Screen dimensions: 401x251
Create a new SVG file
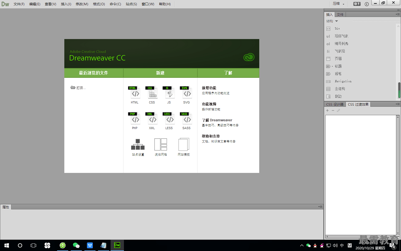point(187,95)
